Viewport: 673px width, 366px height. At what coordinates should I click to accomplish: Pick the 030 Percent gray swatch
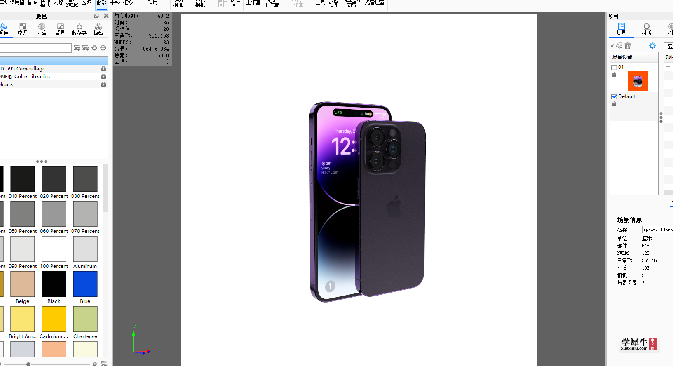85,179
